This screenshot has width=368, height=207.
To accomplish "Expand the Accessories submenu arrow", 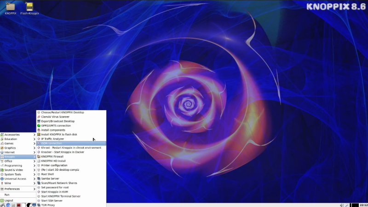I will coord(34,134).
